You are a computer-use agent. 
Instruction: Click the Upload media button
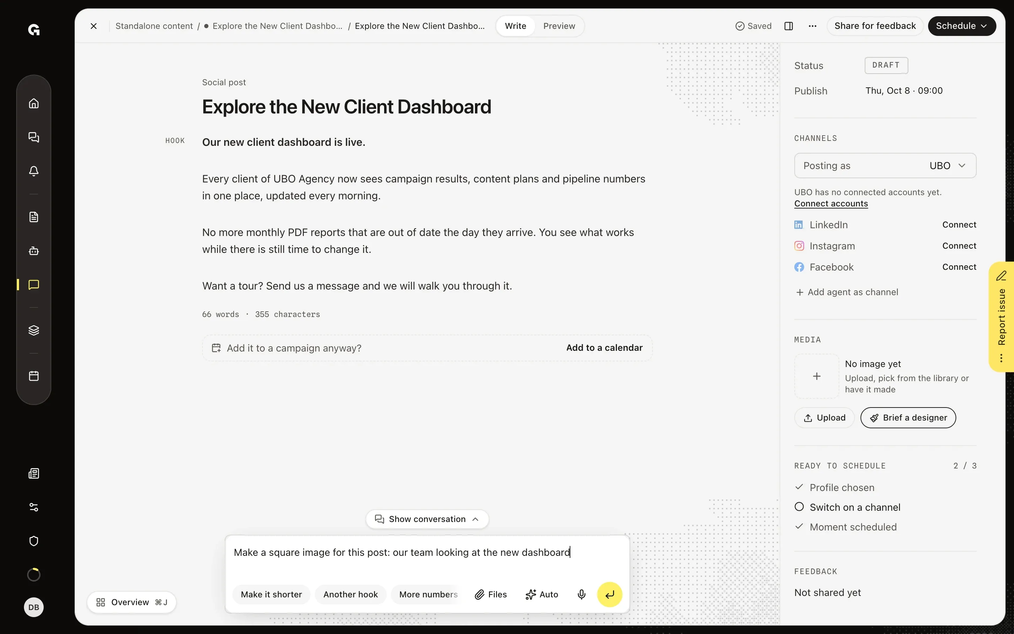click(x=824, y=418)
